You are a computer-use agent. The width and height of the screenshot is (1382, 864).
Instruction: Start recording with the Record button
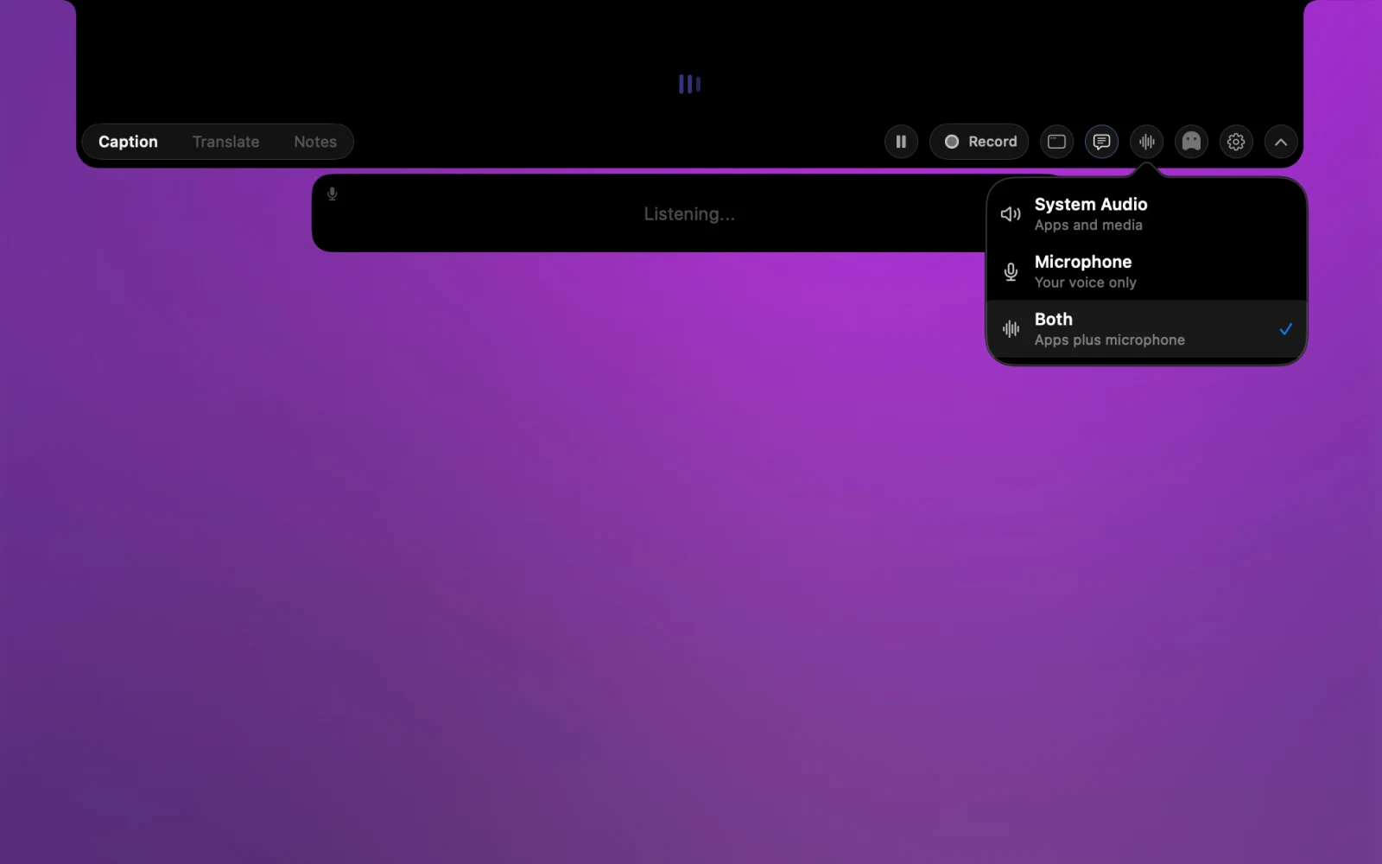point(979,142)
